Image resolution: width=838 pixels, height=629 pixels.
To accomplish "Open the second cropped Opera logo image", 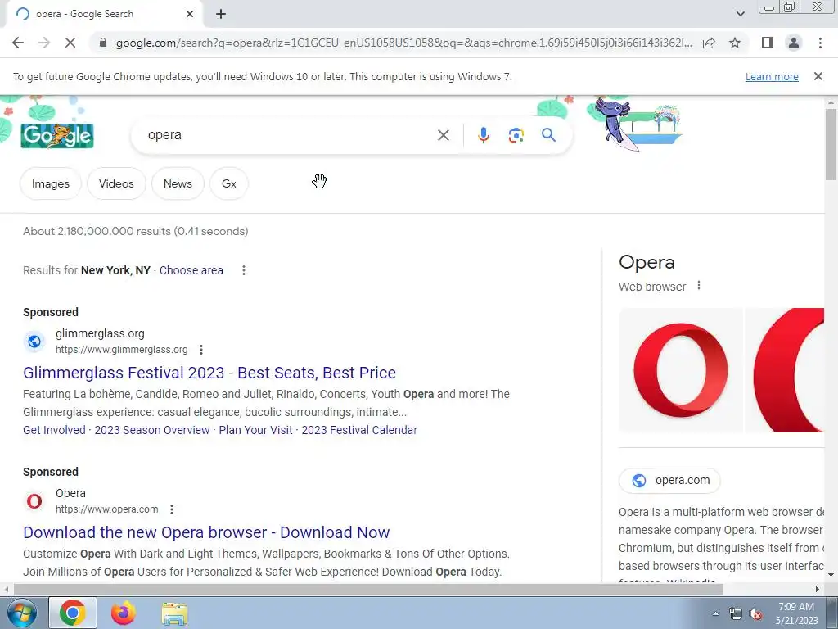I will pyautogui.click(x=785, y=370).
